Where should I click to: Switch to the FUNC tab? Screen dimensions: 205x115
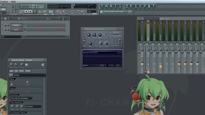pyautogui.click(x=28, y=71)
